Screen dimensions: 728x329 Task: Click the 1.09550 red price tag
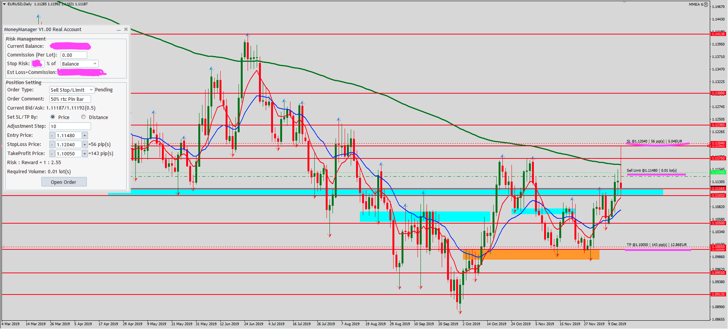[718, 273]
